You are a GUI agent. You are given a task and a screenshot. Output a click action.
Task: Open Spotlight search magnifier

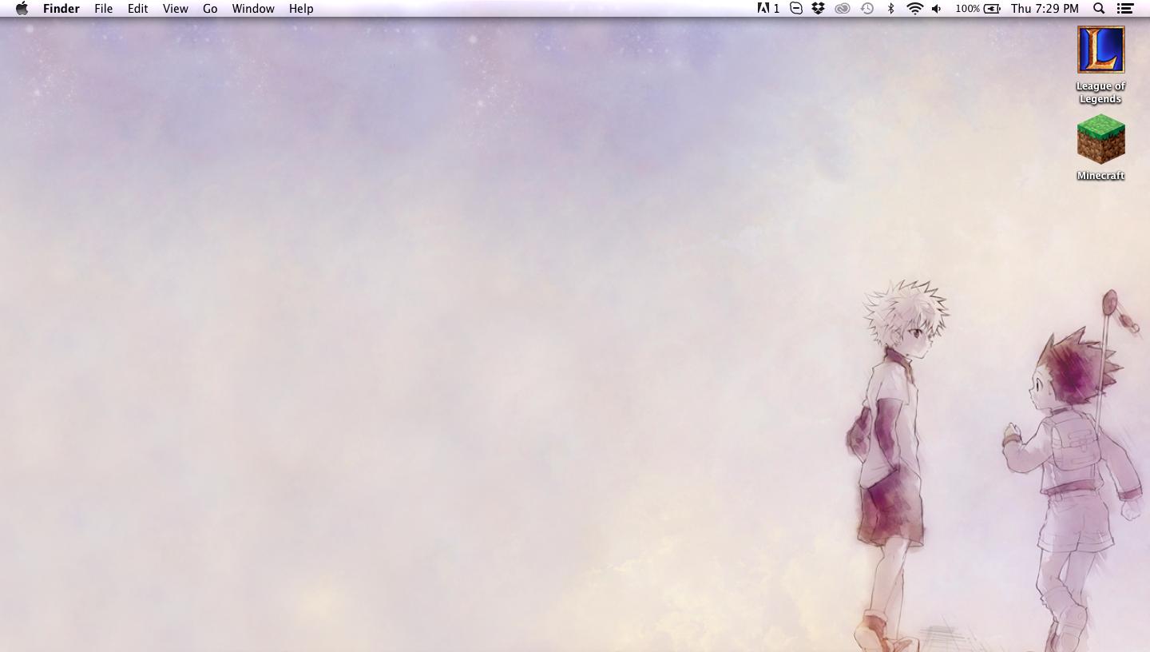point(1099,9)
